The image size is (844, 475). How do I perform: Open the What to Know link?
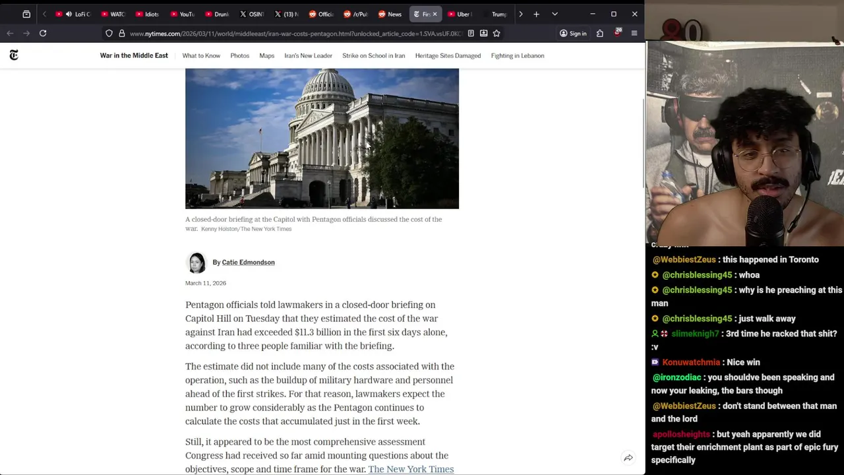point(201,55)
